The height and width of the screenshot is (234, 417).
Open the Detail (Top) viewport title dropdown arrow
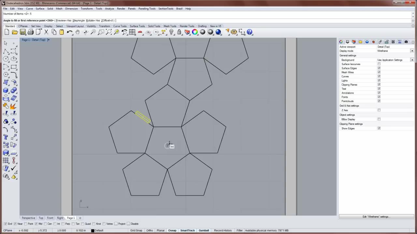(x=49, y=40)
